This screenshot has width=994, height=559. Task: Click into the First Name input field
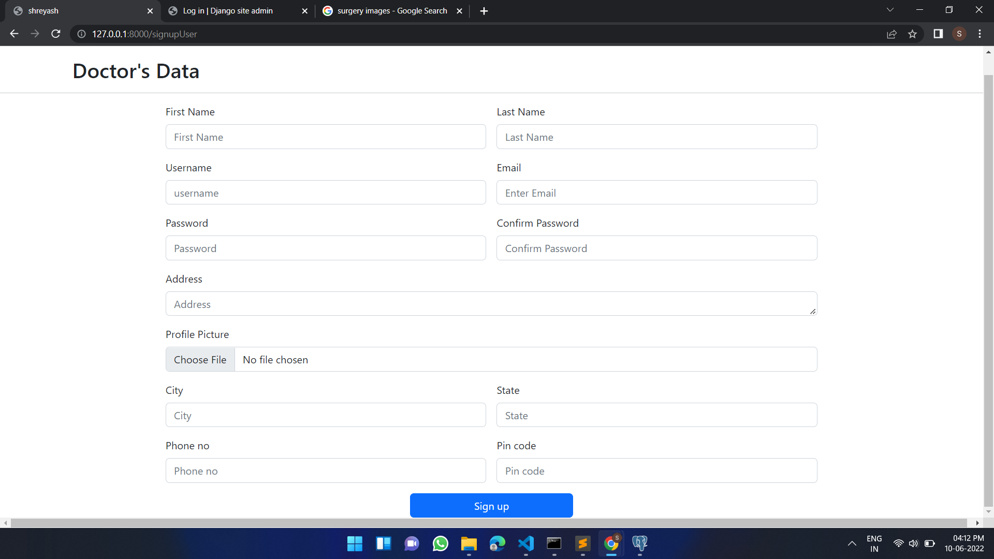[325, 137]
